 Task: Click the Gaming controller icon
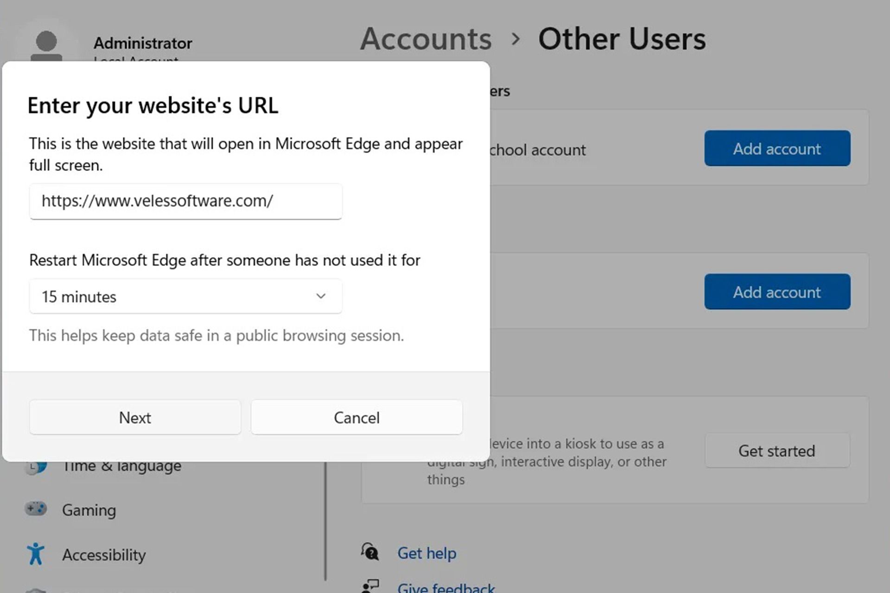click(36, 509)
